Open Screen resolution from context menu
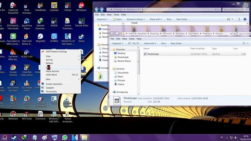Screen dimensions: 251x141 coord(60,84)
